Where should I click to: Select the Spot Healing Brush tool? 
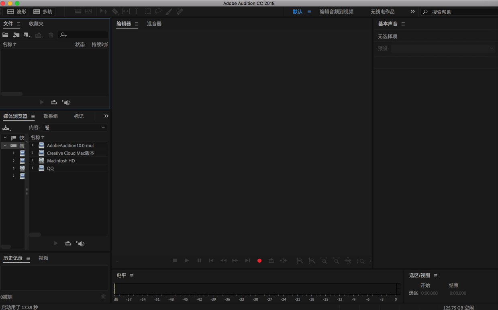point(180,12)
